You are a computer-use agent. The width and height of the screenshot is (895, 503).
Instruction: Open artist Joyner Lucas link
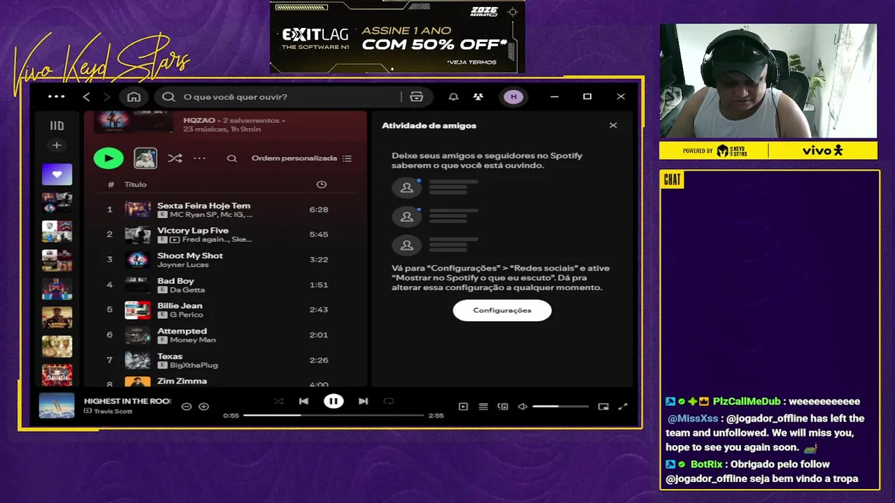[182, 265]
